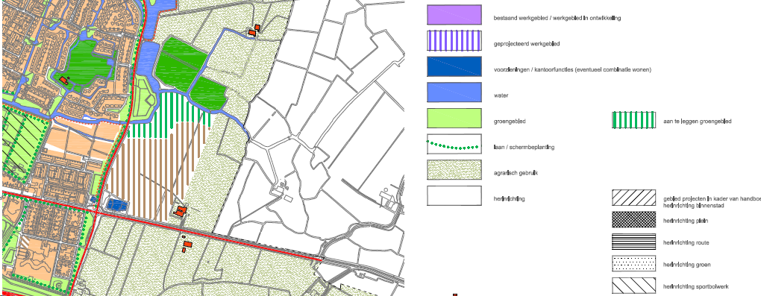
Task: Click the diagonal hatch 'herinrichting binnenstad' swatch
Action: [x=634, y=198]
